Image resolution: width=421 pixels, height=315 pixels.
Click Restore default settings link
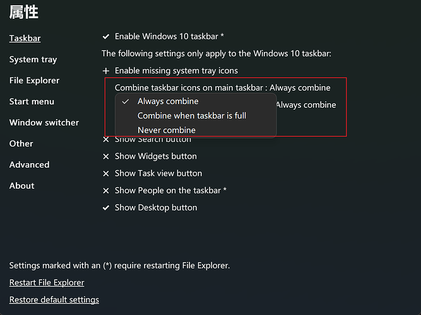[54, 300]
